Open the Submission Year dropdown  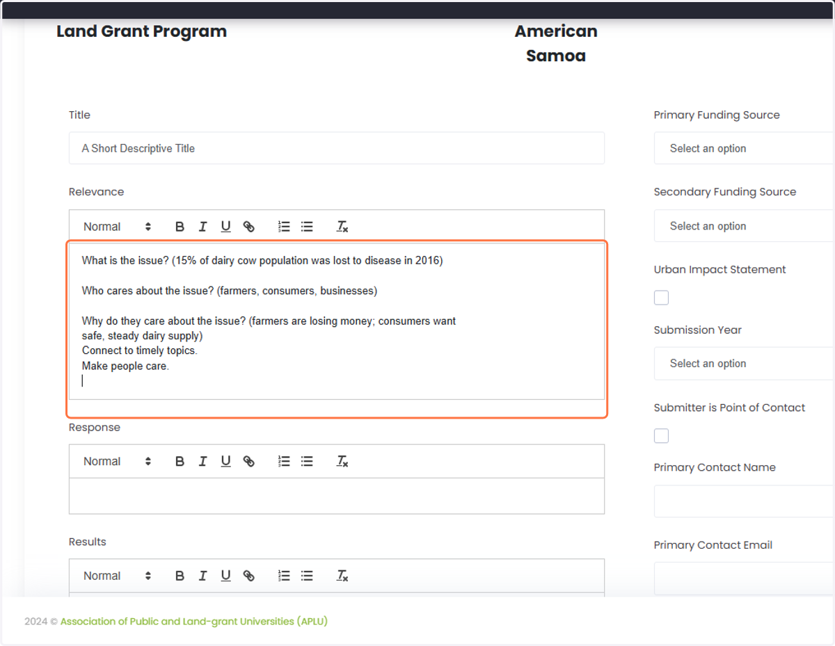(x=744, y=363)
